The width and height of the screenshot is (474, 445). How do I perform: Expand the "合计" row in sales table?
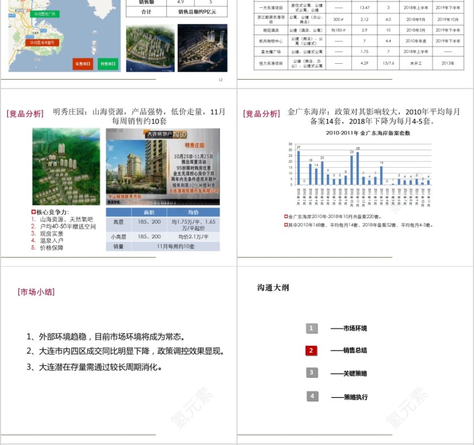pyautogui.click(x=147, y=11)
